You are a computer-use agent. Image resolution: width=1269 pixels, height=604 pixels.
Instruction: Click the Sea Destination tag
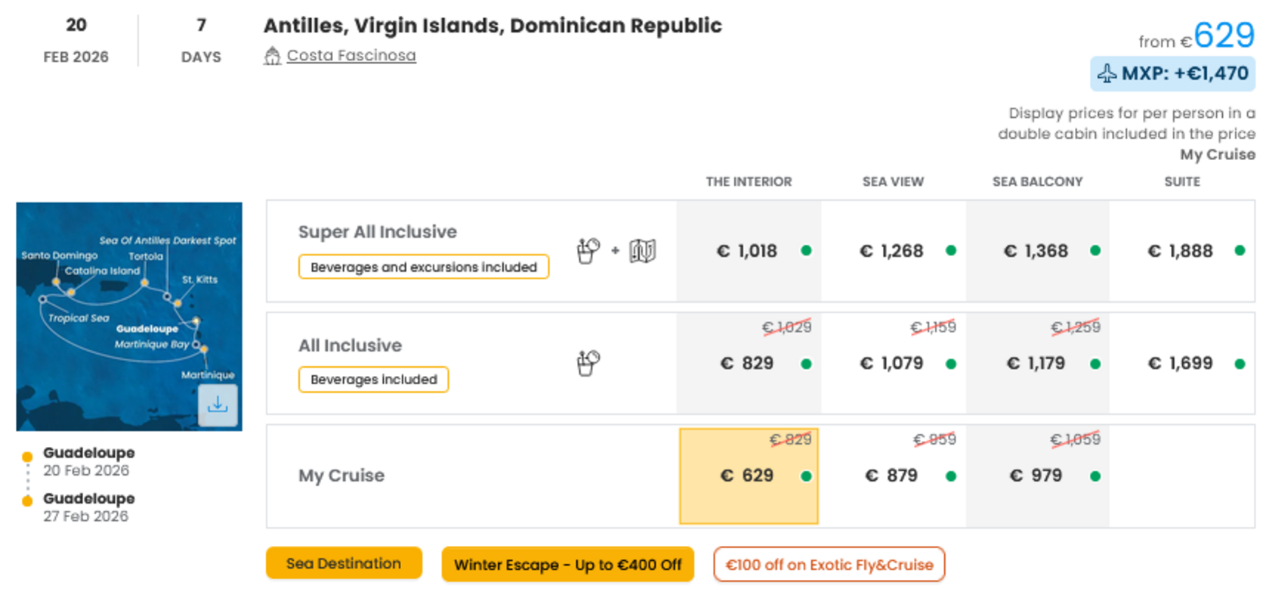click(x=344, y=563)
